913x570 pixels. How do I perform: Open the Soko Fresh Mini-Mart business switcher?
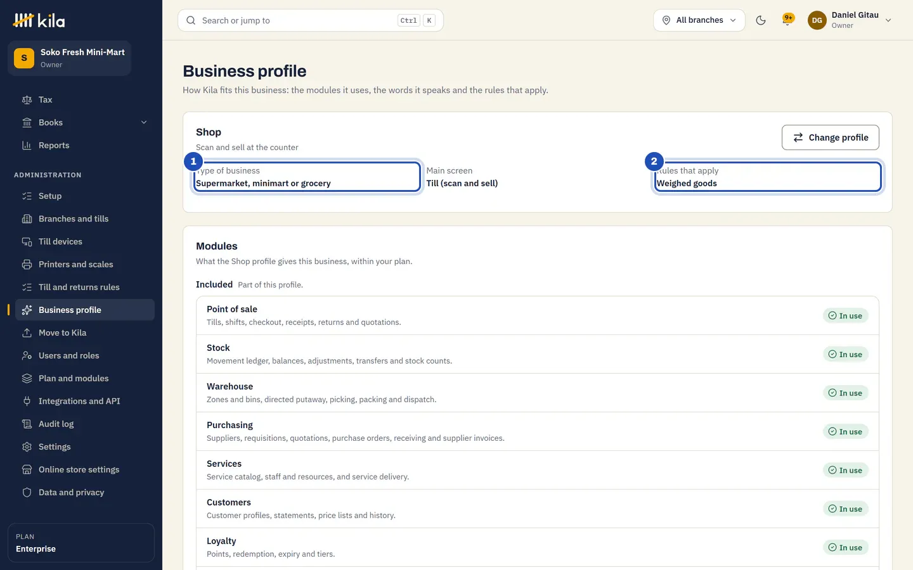[70, 58]
